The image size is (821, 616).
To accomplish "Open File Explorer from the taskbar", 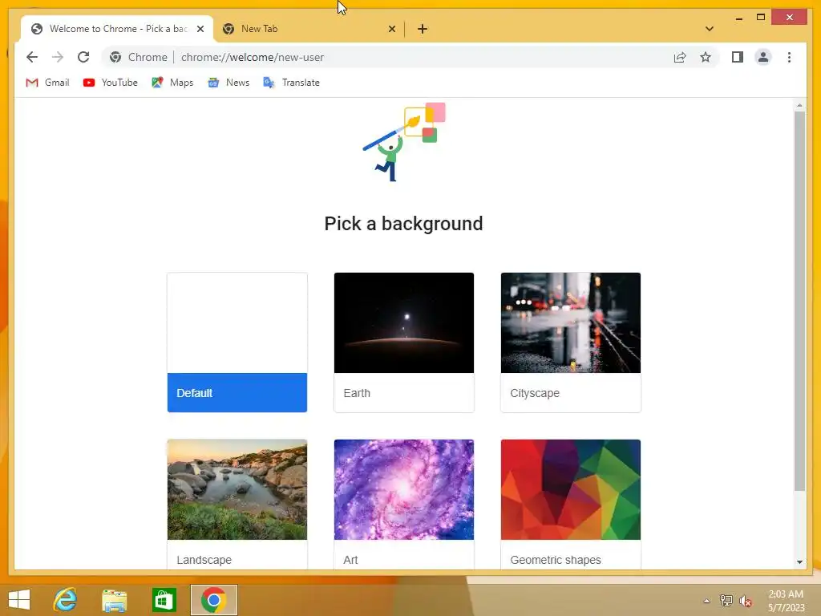I will [x=115, y=600].
